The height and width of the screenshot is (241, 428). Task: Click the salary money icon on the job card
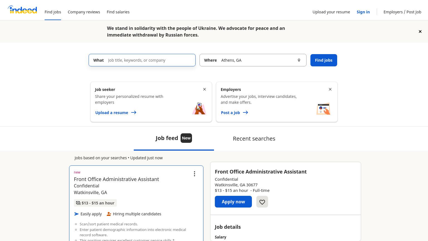point(78,203)
